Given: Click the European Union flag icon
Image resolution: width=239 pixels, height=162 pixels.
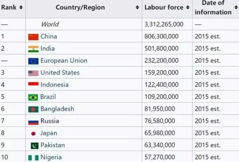Looking at the screenshot, I should coord(33,61).
